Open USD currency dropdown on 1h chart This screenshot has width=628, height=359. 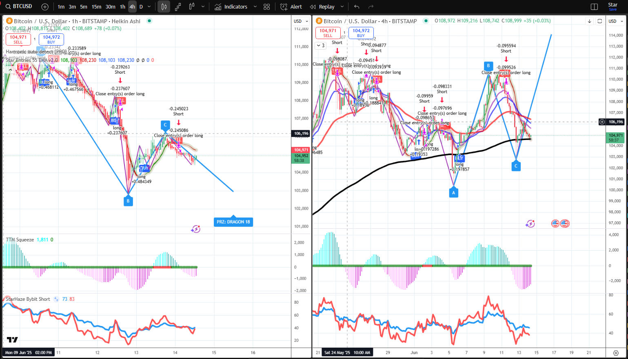point(300,21)
